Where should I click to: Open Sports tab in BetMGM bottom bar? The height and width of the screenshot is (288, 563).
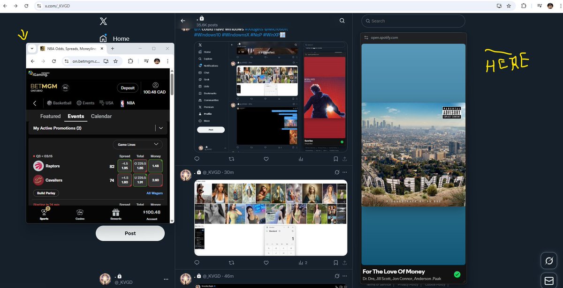click(44, 214)
